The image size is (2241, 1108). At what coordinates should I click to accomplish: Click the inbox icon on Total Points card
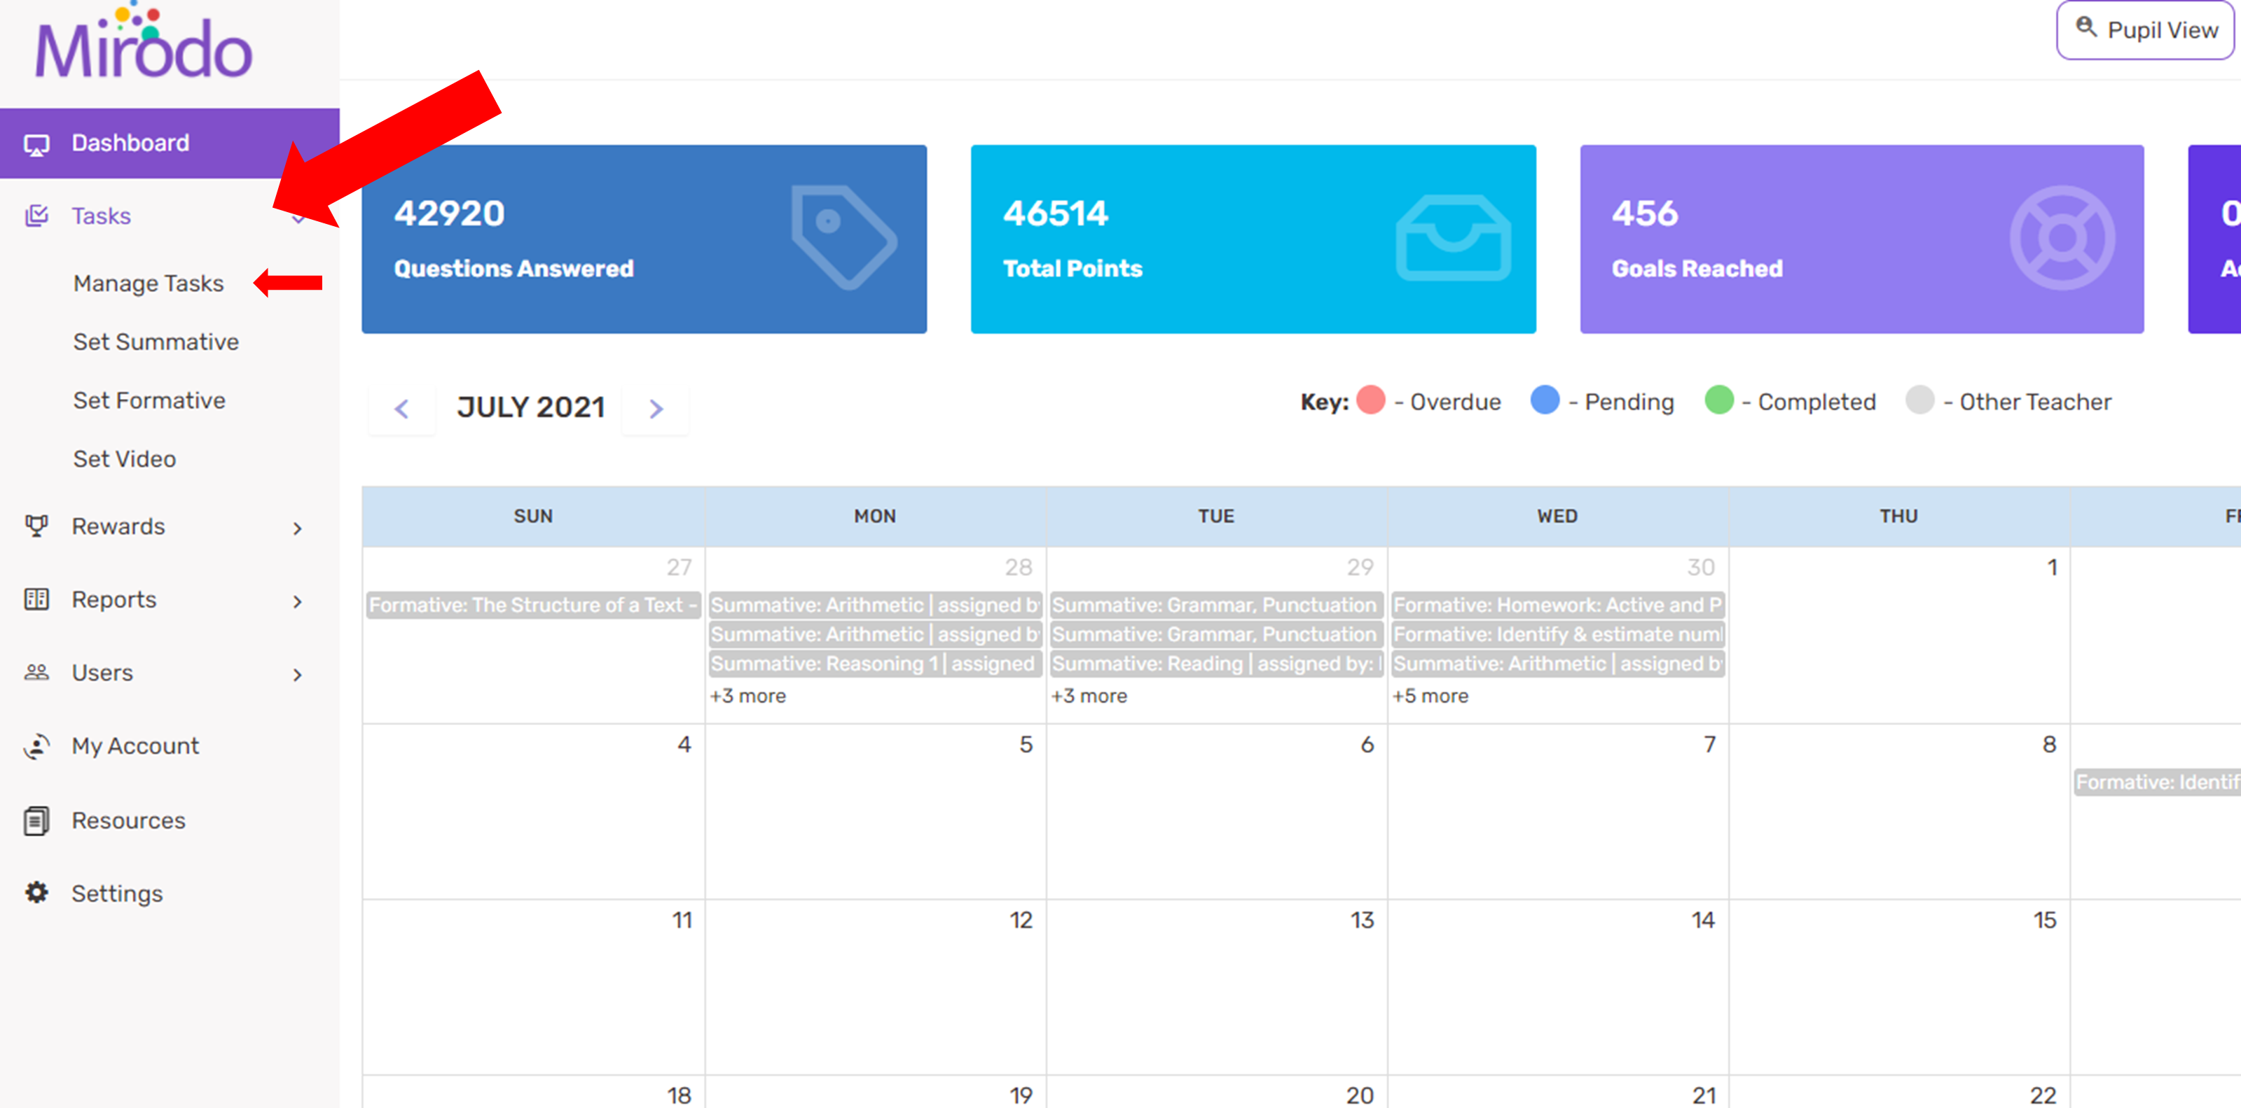pyautogui.click(x=1453, y=238)
